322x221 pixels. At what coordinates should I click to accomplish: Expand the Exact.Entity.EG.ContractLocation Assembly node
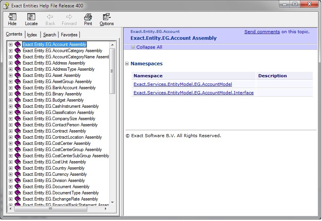11,137
